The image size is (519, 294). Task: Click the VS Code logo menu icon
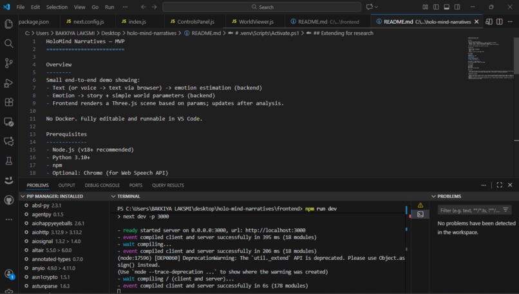(x=6, y=7)
